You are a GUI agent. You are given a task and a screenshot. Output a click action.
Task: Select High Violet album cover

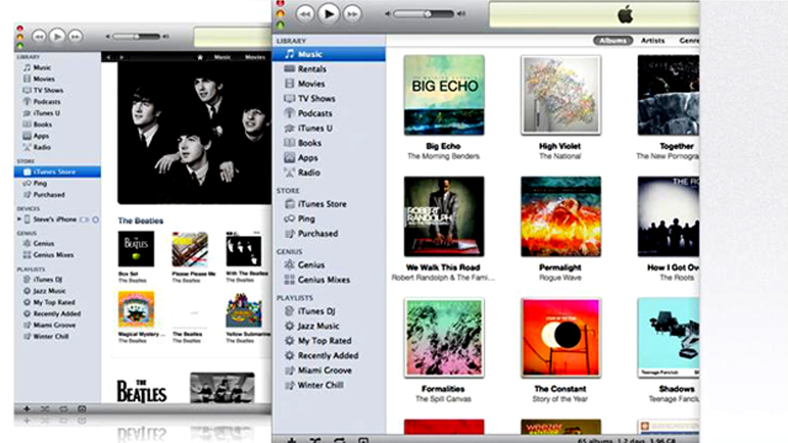click(561, 95)
